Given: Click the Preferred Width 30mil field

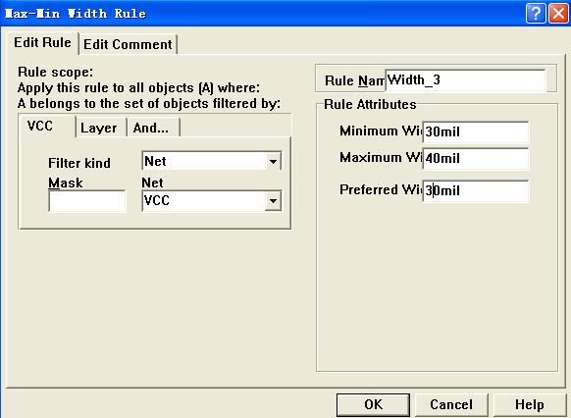Looking at the screenshot, I should click(475, 190).
